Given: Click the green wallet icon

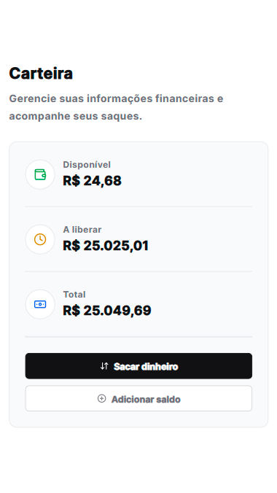Looking at the screenshot, I should click(40, 174).
